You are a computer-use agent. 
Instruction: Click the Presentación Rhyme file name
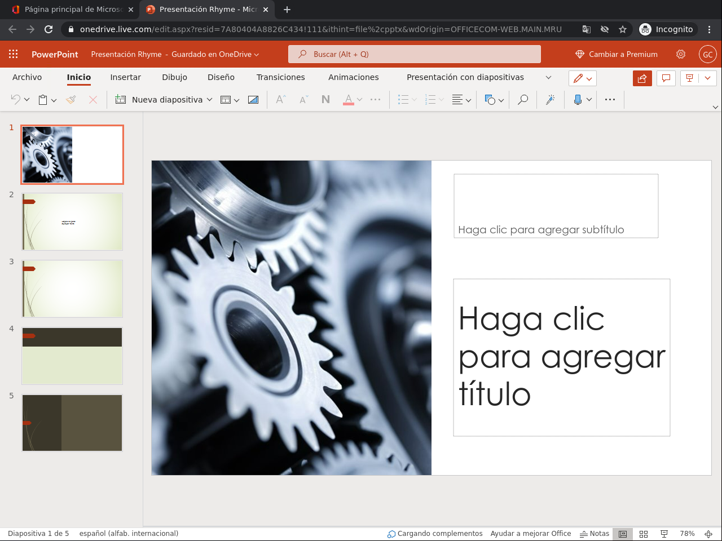tap(126, 54)
